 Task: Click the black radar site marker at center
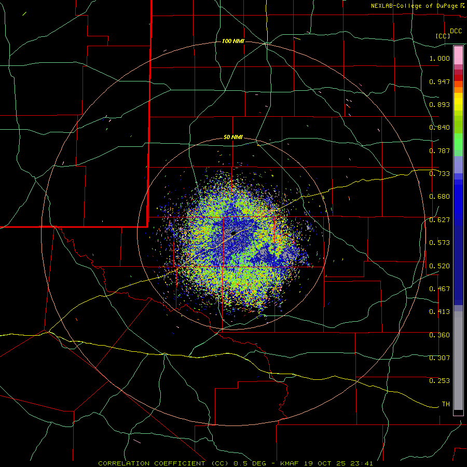(x=233, y=233)
